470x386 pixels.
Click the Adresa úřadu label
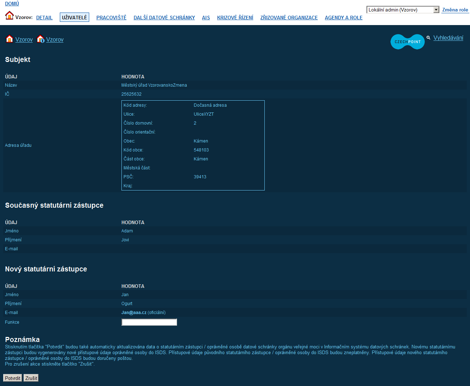18,145
